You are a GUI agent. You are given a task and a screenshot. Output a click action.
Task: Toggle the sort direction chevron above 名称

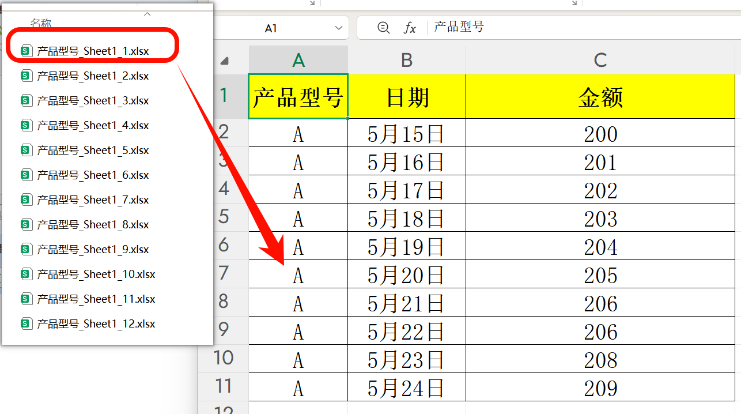pyautogui.click(x=147, y=13)
